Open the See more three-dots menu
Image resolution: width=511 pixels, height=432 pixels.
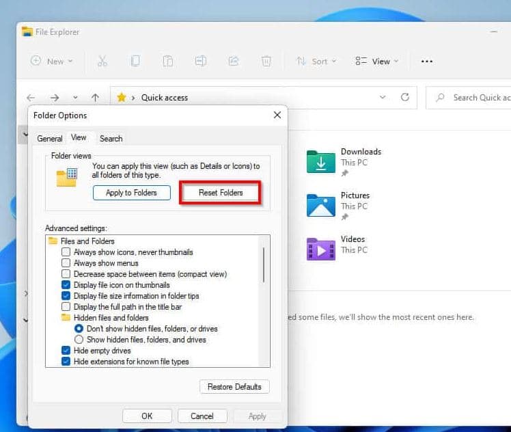pyautogui.click(x=426, y=62)
